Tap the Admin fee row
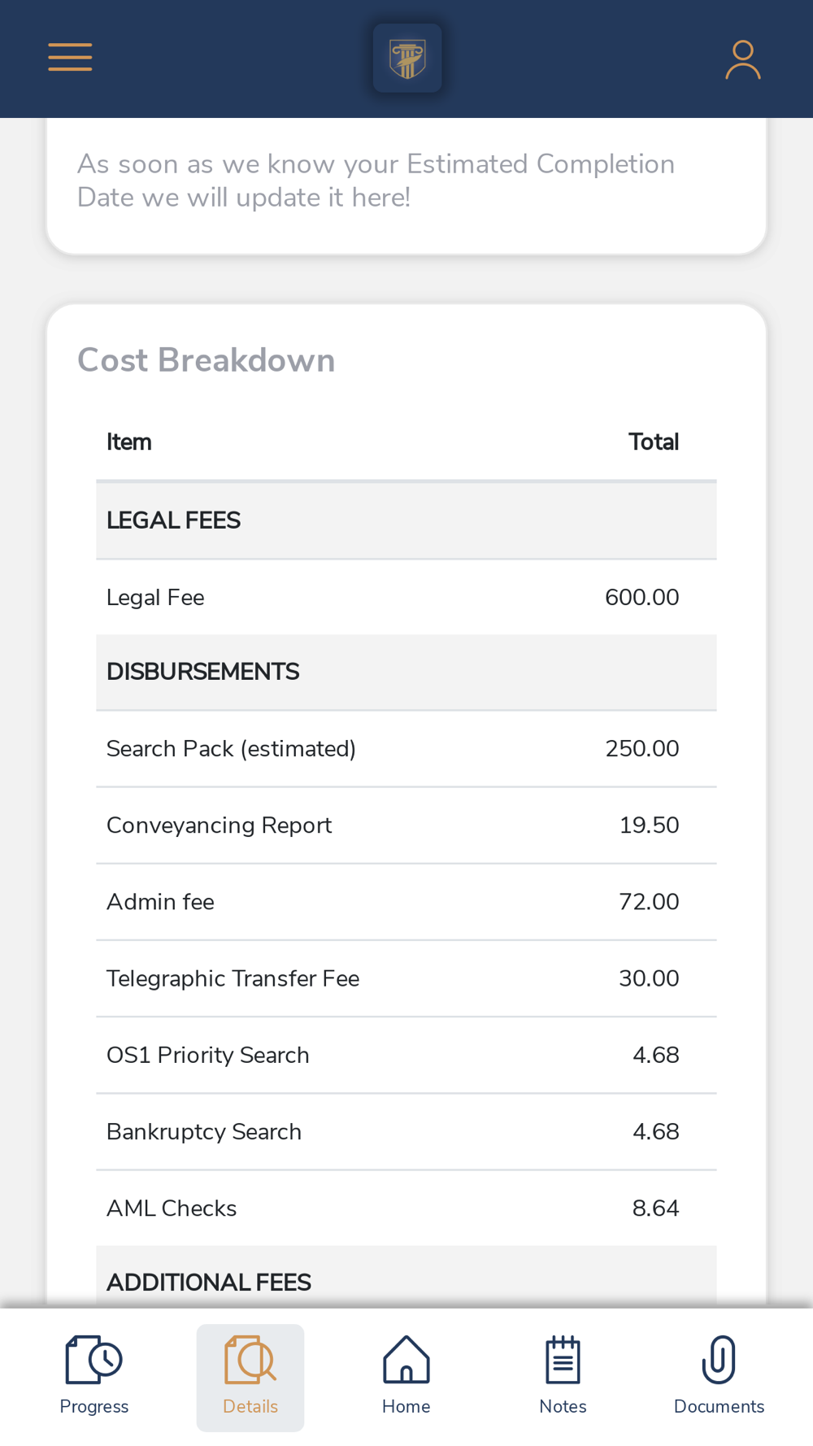Image resolution: width=813 pixels, height=1446 pixels. [406, 902]
